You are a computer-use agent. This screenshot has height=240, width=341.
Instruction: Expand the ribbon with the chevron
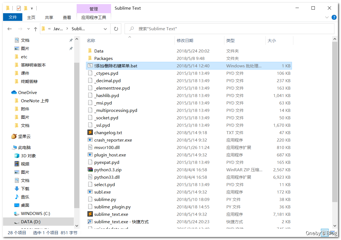click(327, 17)
